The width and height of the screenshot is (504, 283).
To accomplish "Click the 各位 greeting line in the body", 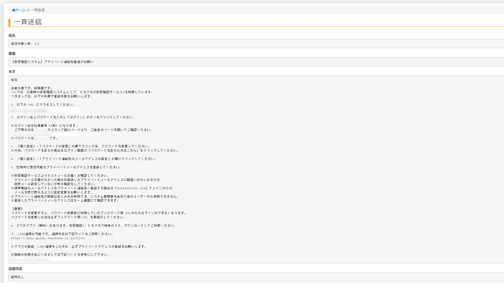I will [14, 80].
